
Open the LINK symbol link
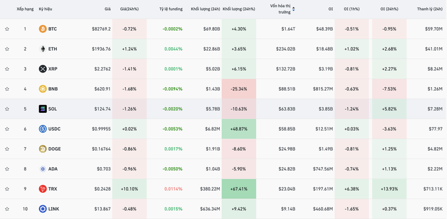[53, 209]
